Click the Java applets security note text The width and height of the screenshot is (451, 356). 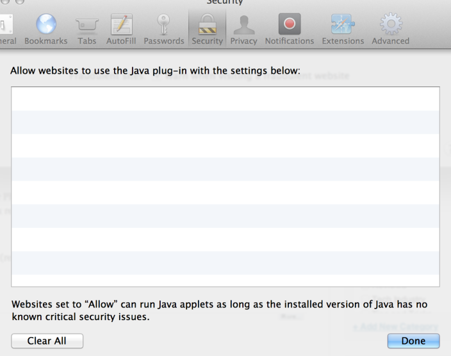218,310
